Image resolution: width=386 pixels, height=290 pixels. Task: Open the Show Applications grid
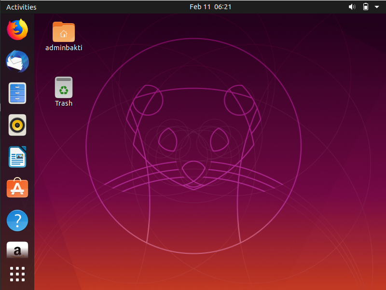[x=17, y=274]
